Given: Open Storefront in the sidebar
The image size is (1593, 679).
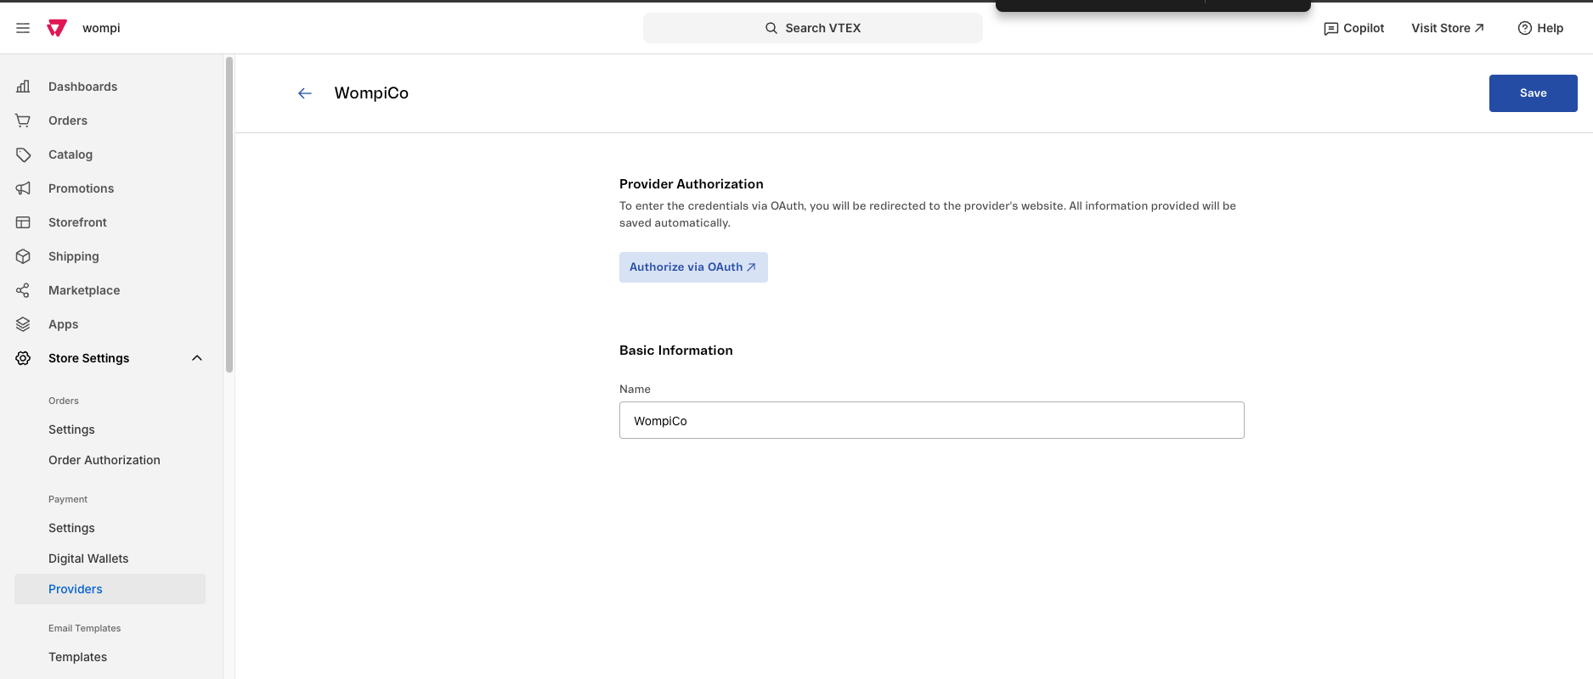Looking at the screenshot, I should click(x=77, y=222).
